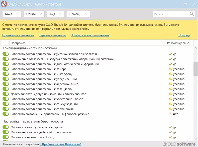198x147 pixels.
Task: Click the red exclamation icon for background apps
Action: click(170, 114)
